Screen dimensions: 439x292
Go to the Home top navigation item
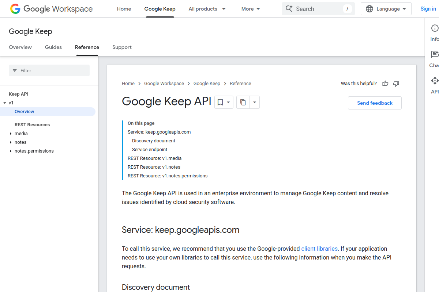coord(124,9)
